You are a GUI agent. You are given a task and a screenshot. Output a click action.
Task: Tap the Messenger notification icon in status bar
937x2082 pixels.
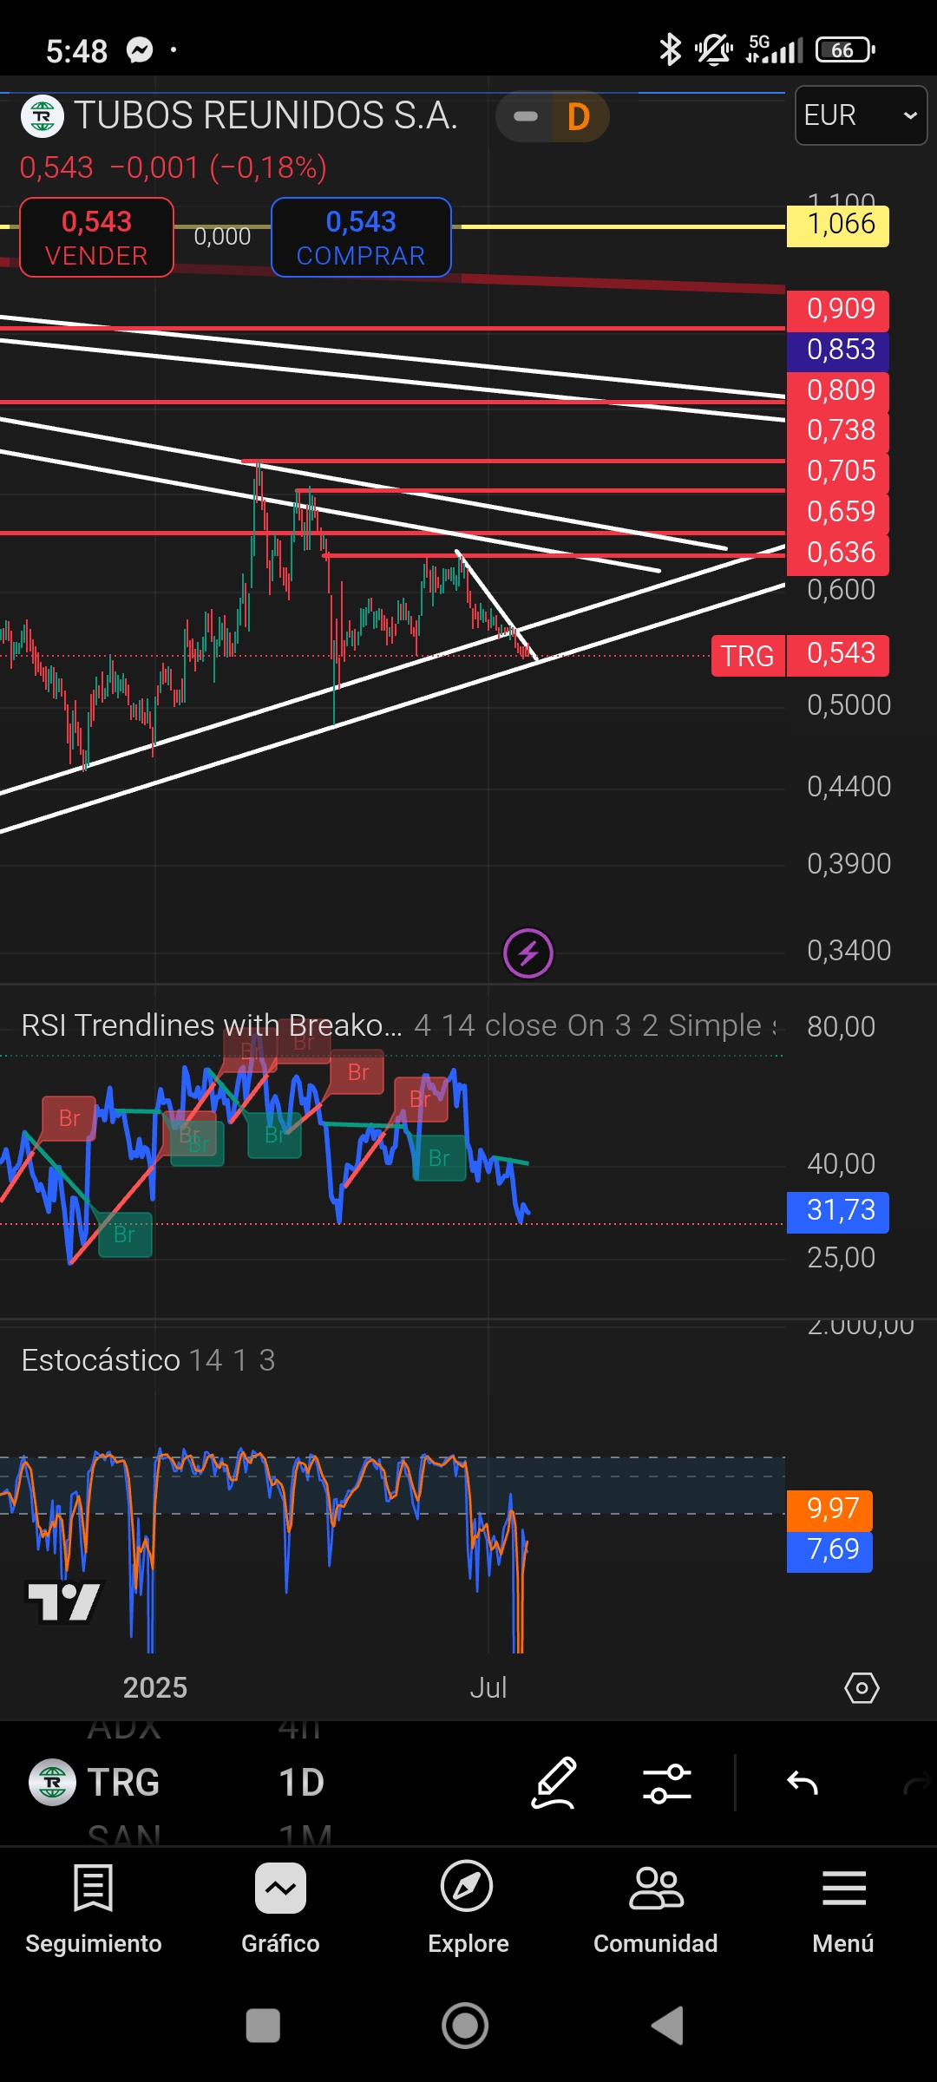click(x=140, y=50)
